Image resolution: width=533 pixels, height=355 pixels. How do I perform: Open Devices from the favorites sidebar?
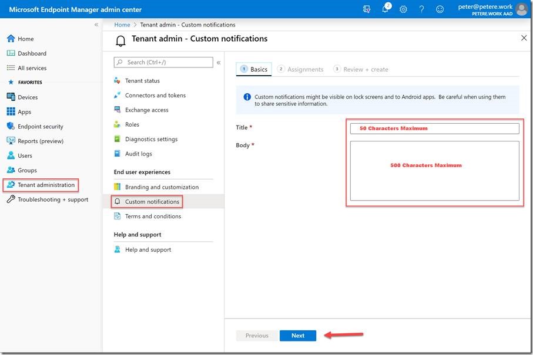click(28, 97)
